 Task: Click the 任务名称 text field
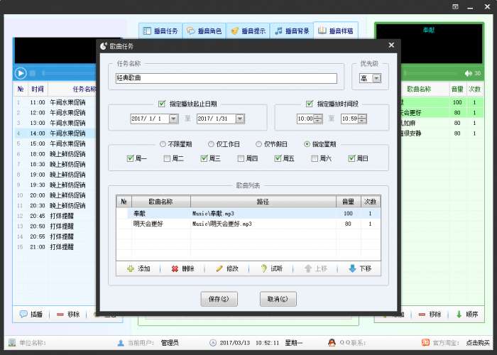pos(226,78)
